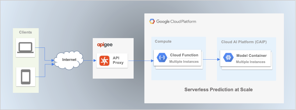Click the Compute group label

click(163, 41)
